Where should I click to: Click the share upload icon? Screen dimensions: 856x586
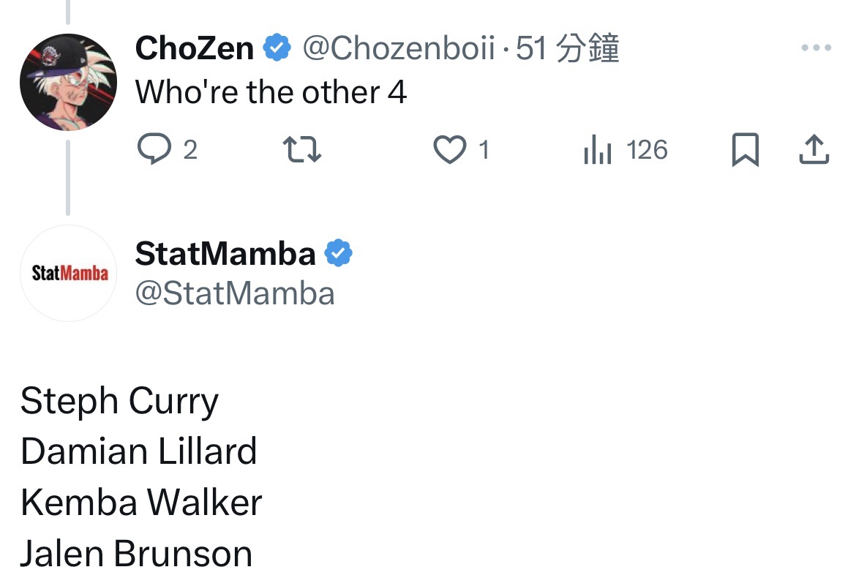tap(814, 151)
